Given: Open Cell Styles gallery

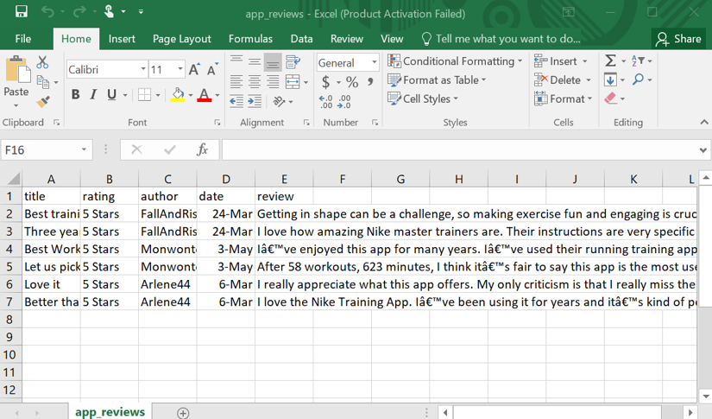Looking at the screenshot, I should 423,98.
